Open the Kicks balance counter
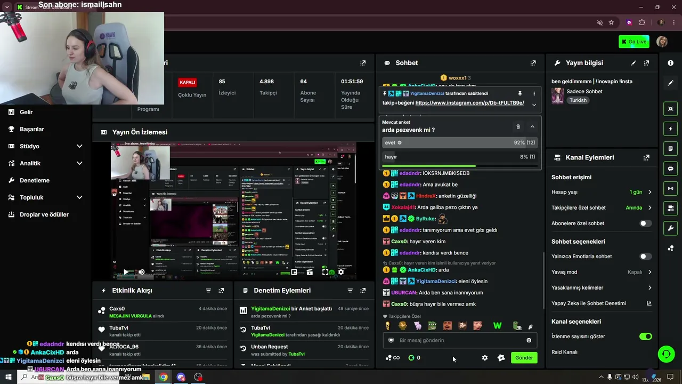The height and width of the screenshot is (384, 682). pos(414,358)
